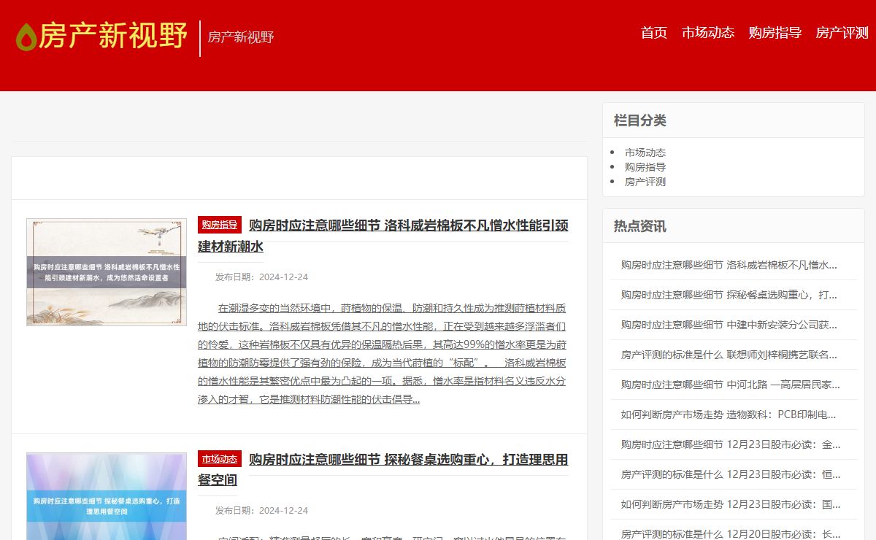This screenshot has height=540, width=876.
Task: Click the 市场动态 category in 栏目分类 sidebar
Action: [x=645, y=153]
